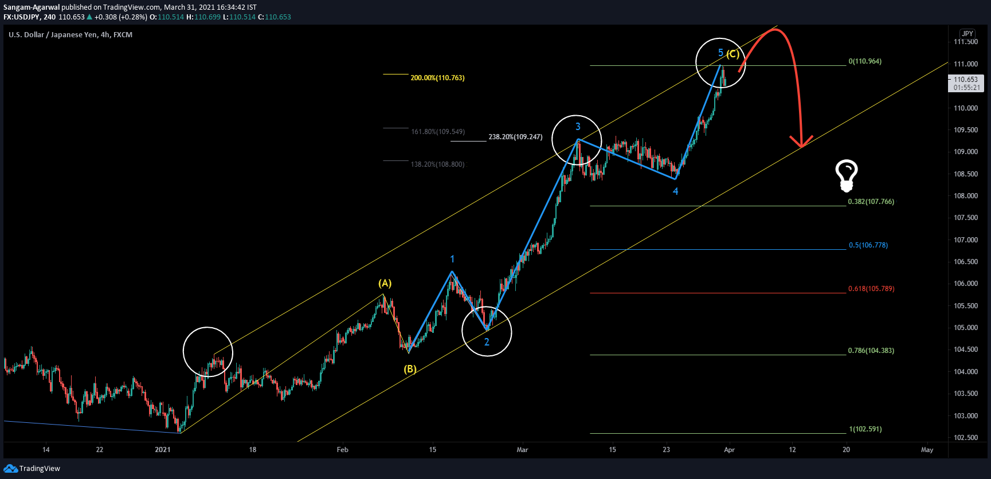Click the Apr label on time axis
This screenshot has width=991, height=479.
click(729, 450)
